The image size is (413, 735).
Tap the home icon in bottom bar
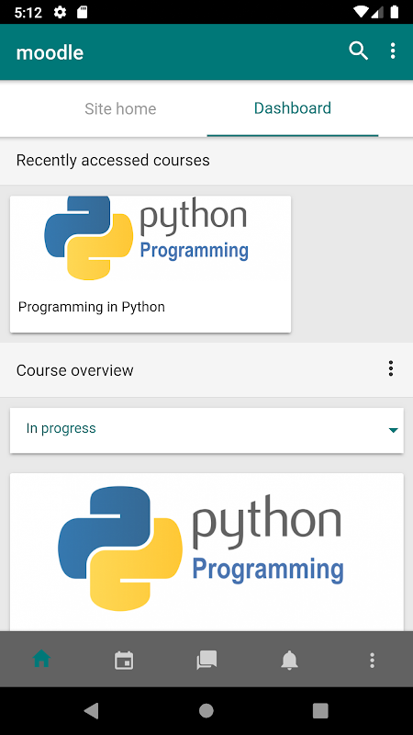click(x=41, y=659)
